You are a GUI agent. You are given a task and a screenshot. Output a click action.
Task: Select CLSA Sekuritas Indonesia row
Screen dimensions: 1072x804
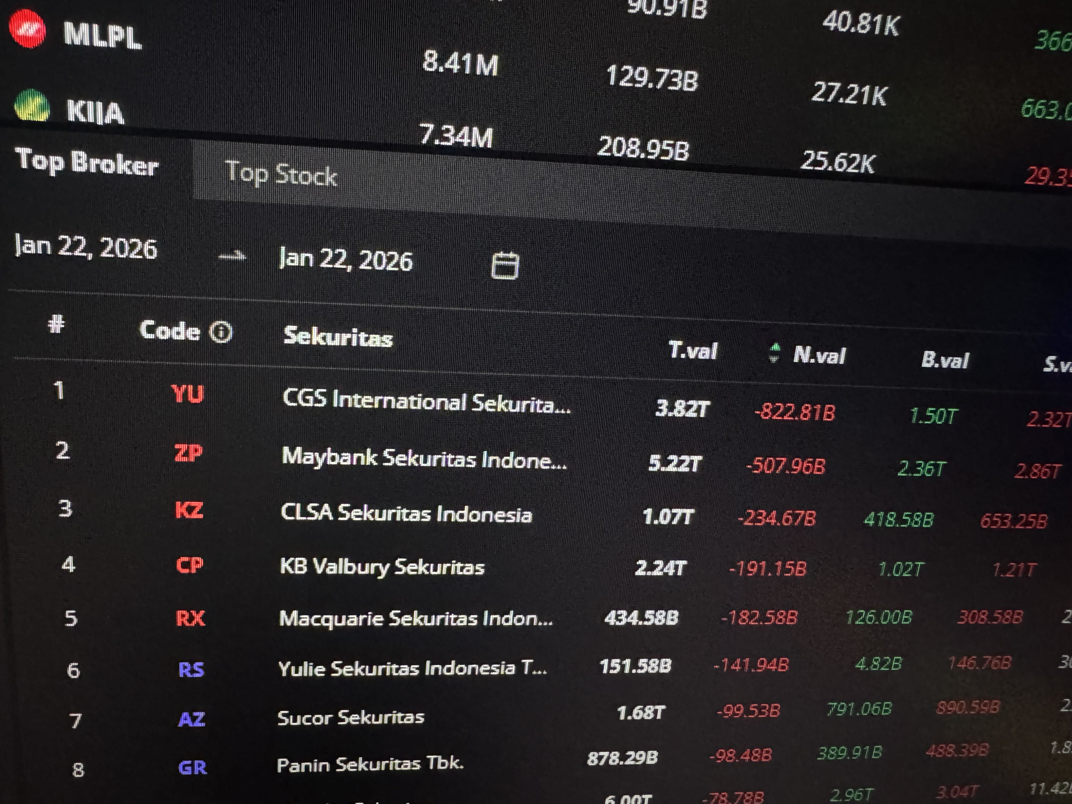406,513
